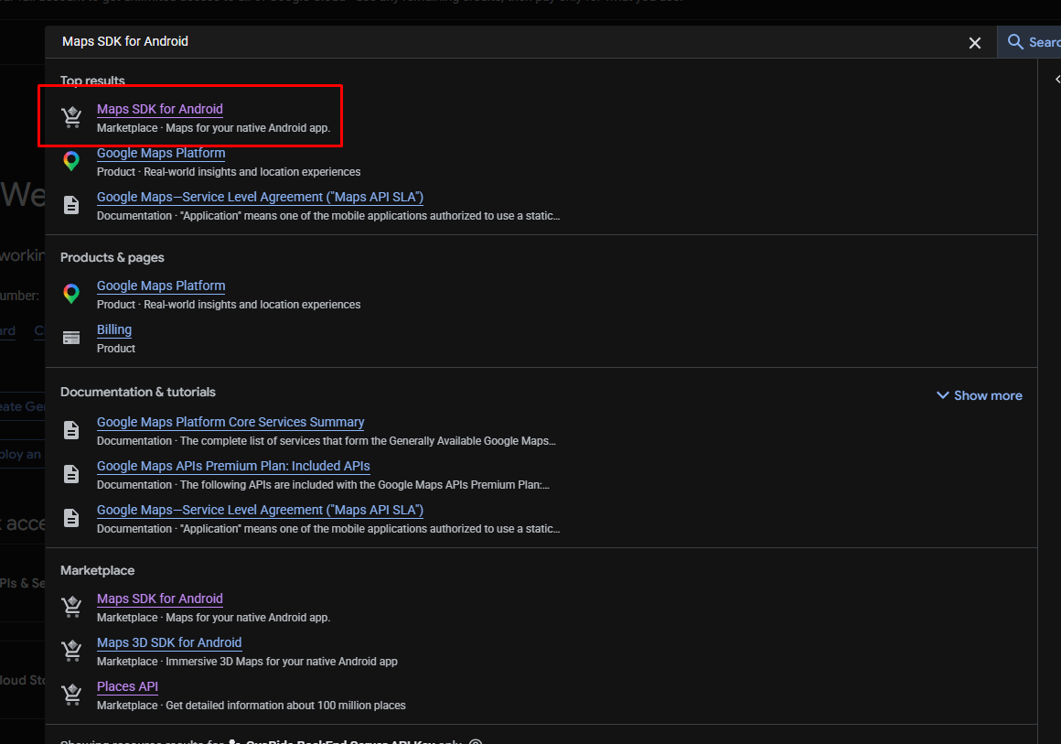The width and height of the screenshot is (1061, 744).
Task: Click the Billing credit card icon
Action: (71, 338)
